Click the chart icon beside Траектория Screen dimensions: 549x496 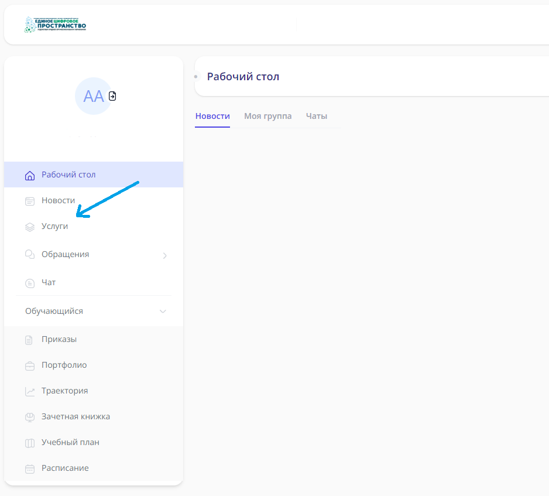coord(30,391)
